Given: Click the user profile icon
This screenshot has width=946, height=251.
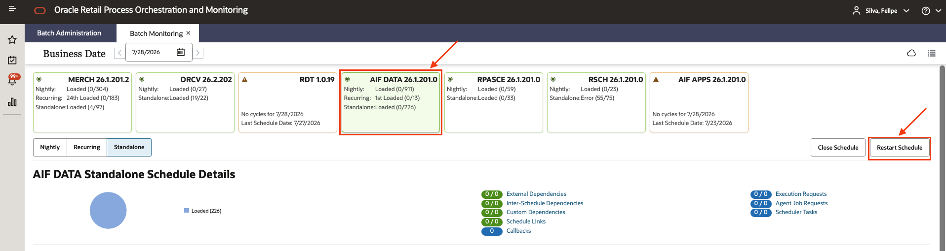Looking at the screenshot, I should 856,10.
